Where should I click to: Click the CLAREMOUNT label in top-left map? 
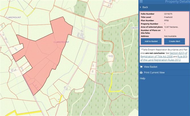13,17
